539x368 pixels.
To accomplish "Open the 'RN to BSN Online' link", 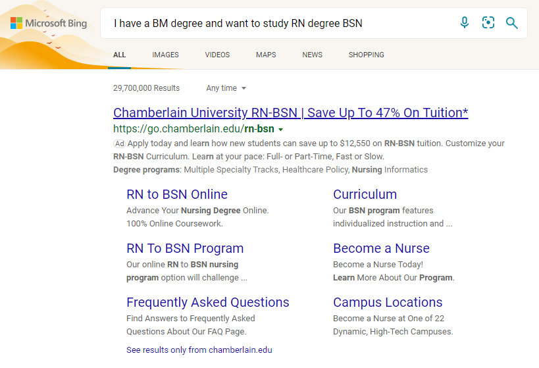I will 177,194.
